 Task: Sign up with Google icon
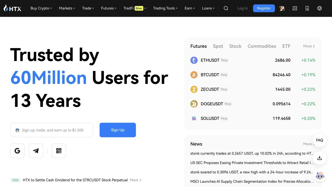click(17, 151)
